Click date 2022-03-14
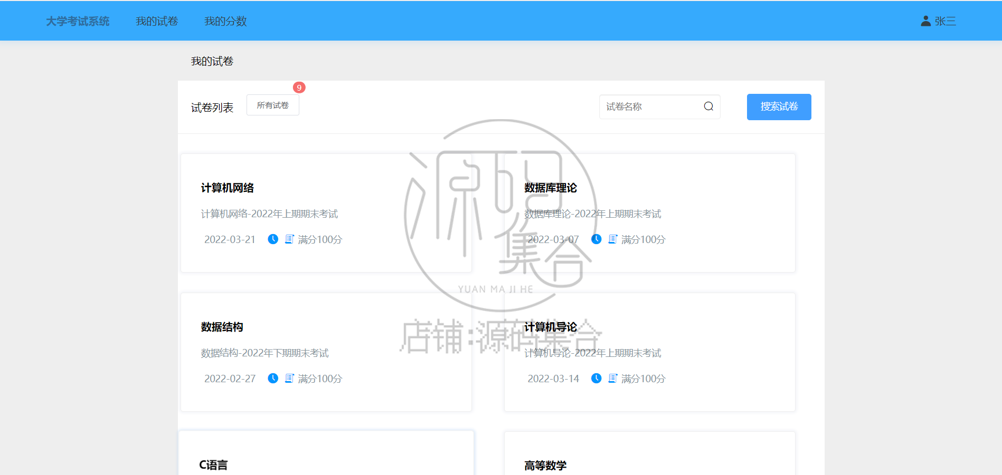The width and height of the screenshot is (1002, 475). [553, 379]
